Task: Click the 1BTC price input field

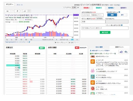Action: click(x=93, y=15)
